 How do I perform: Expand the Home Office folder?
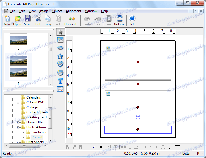tap(18, 122)
